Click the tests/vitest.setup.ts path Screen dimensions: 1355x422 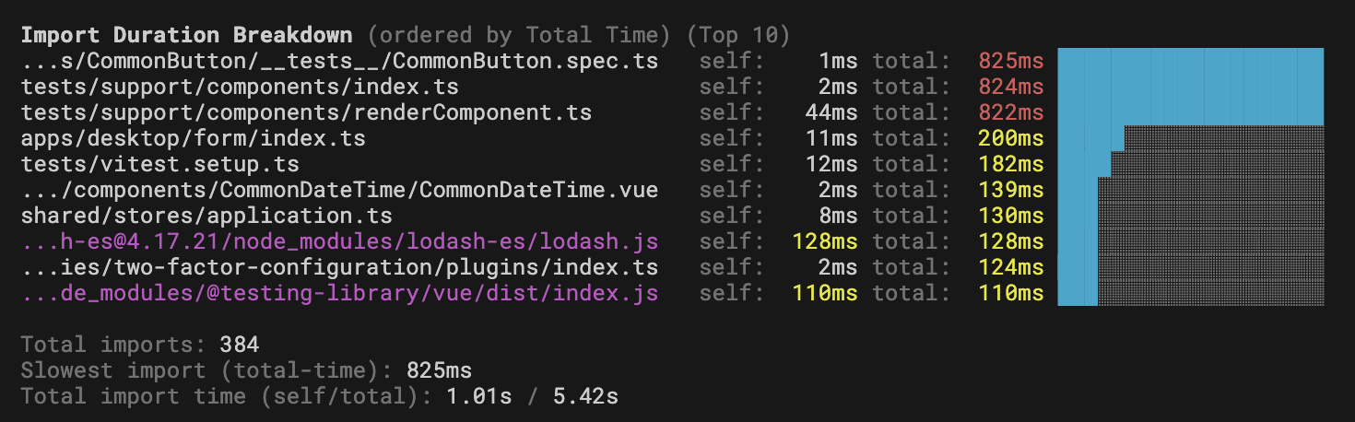point(160,165)
